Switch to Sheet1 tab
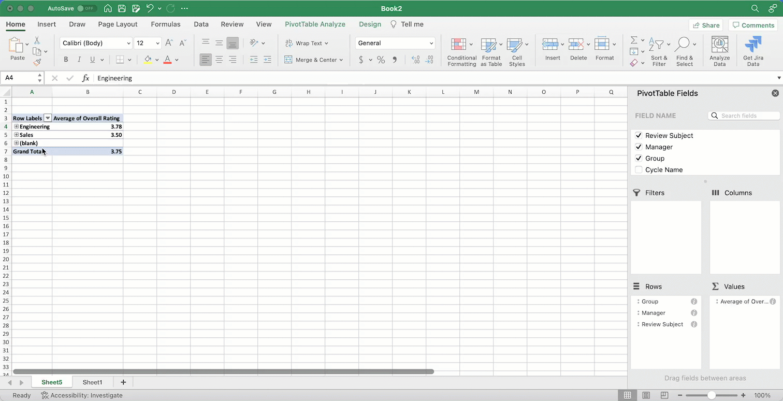The image size is (783, 401). coord(93,382)
